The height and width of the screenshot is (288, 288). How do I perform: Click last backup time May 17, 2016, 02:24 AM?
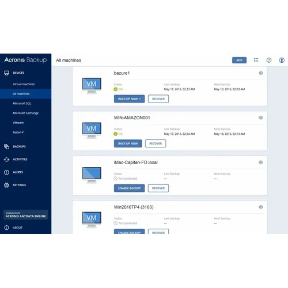pos(179,134)
